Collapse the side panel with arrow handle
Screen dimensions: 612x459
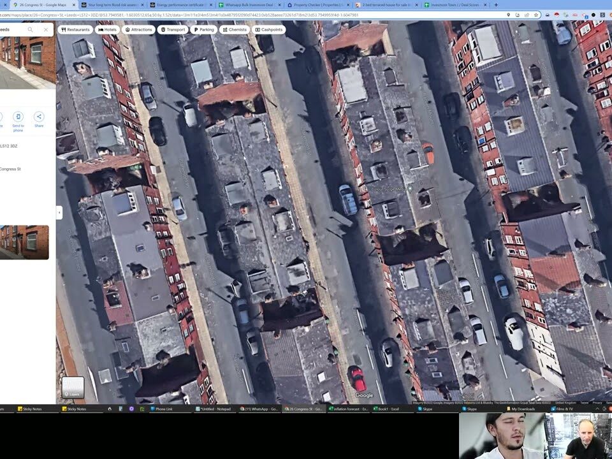(x=59, y=212)
